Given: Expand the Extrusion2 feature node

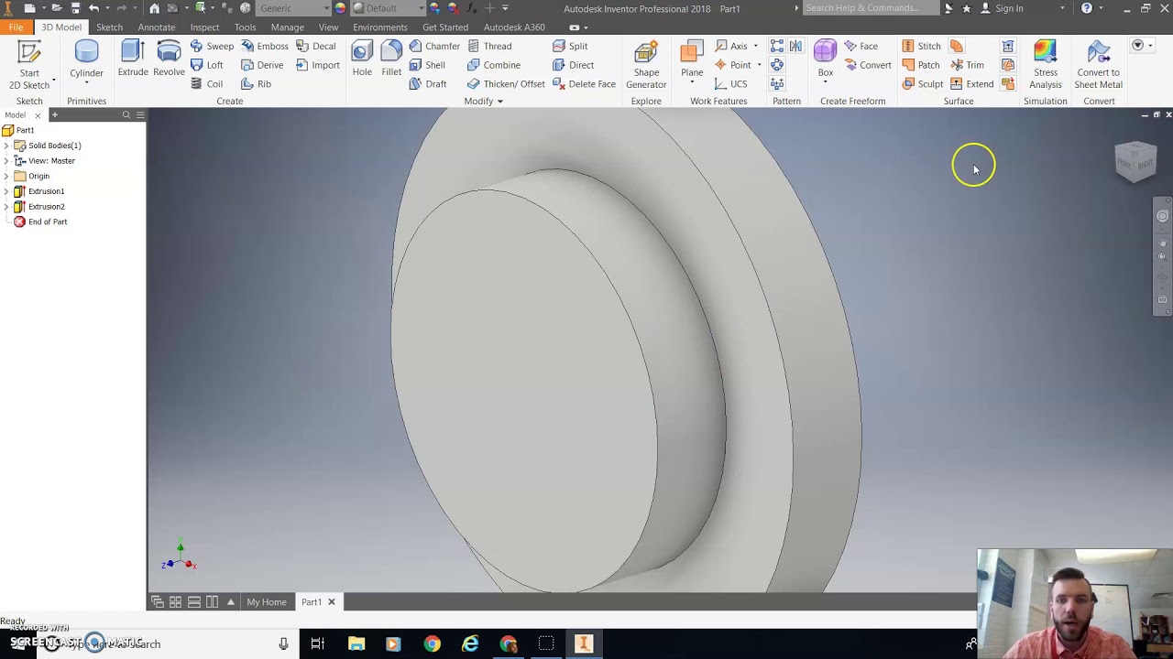Looking at the screenshot, I should 6,207.
